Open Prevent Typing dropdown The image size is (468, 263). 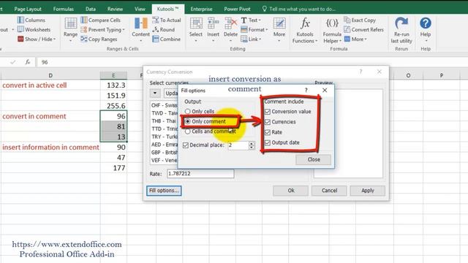[x=102, y=29]
